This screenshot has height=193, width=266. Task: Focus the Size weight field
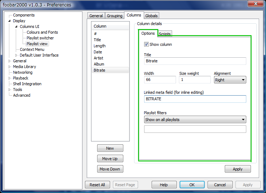[195, 79]
